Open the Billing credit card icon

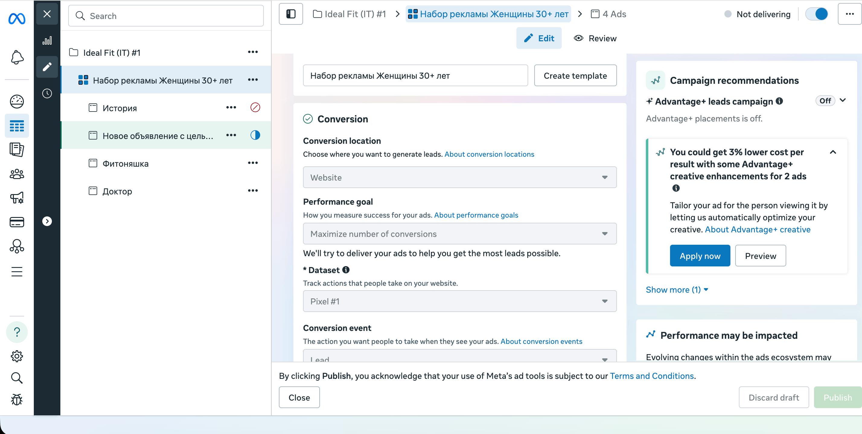click(17, 222)
